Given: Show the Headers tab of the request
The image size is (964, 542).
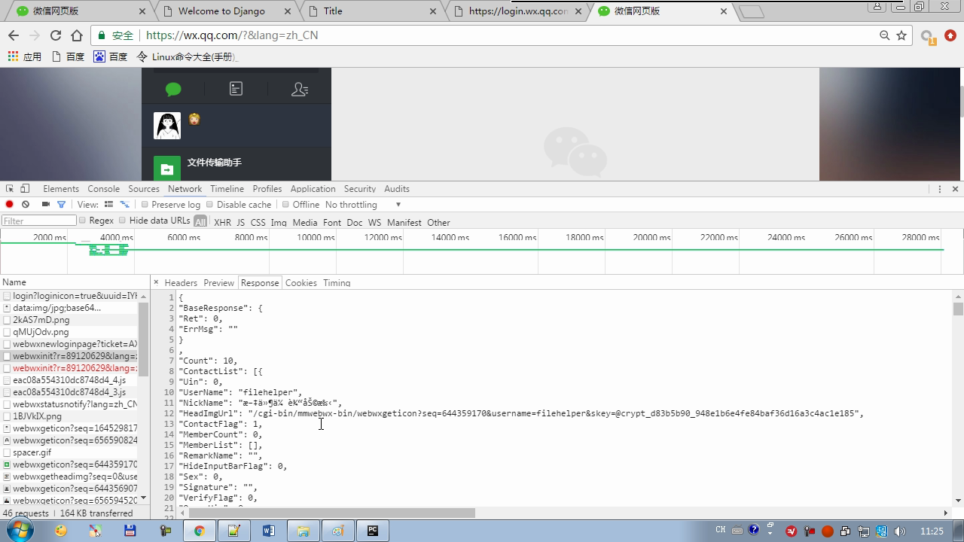Looking at the screenshot, I should click(x=181, y=283).
